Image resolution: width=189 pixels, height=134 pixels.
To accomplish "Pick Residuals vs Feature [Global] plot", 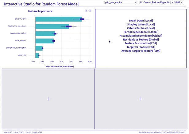I will (141, 39).
